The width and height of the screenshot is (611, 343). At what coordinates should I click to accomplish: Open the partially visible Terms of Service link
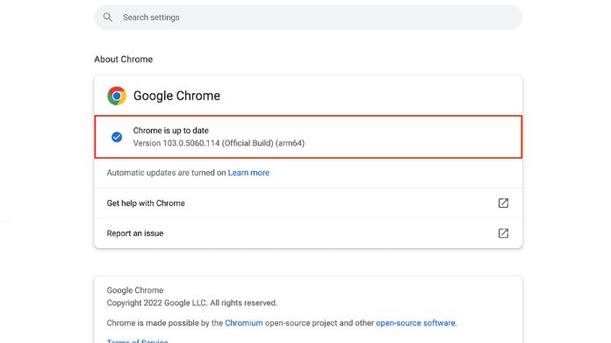(137, 340)
